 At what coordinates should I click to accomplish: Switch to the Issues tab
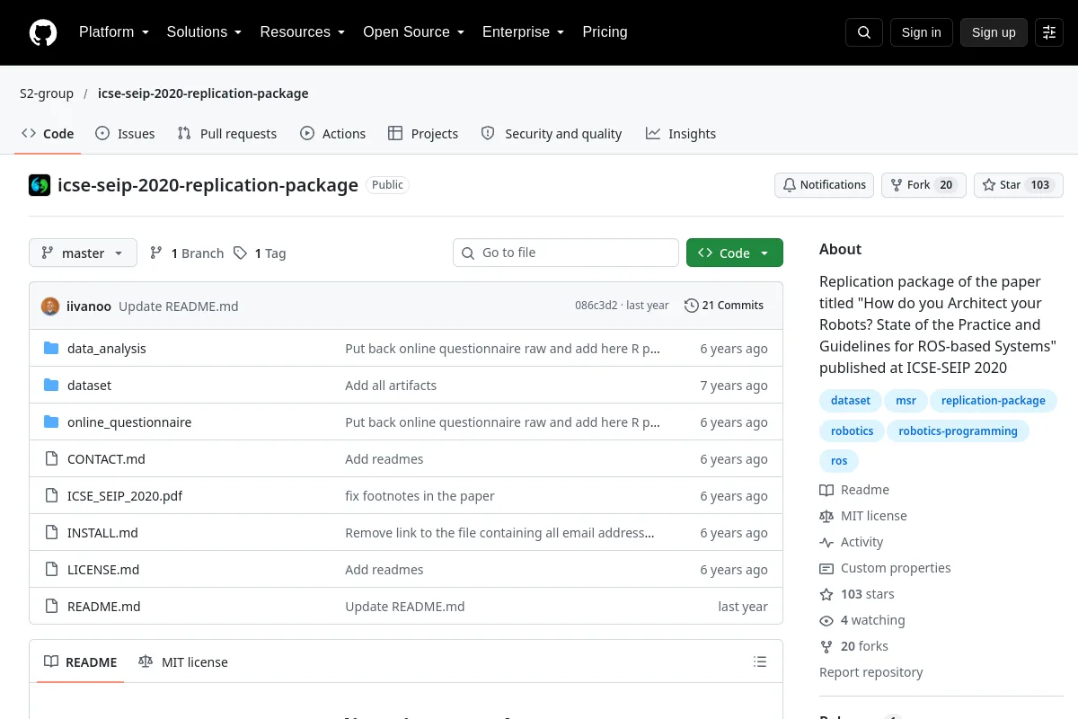click(125, 134)
